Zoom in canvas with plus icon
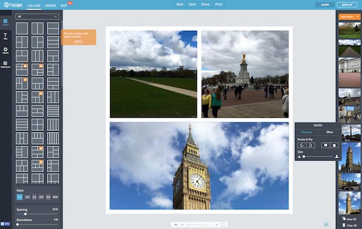This screenshot has height=229, width=362. pyautogui.click(x=217, y=225)
